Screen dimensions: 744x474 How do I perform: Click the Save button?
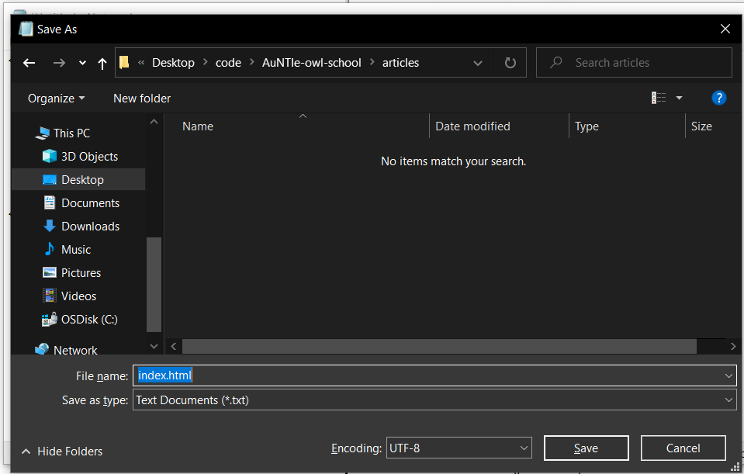586,448
